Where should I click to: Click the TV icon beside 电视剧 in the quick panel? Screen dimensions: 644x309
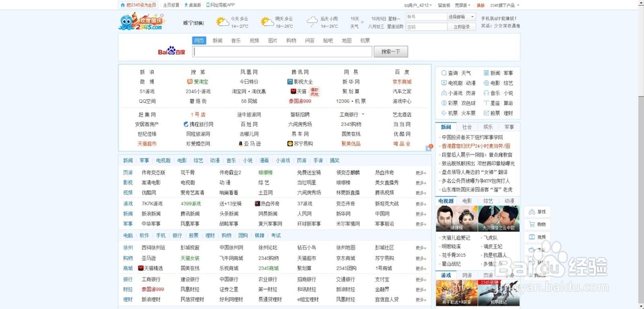tap(444, 82)
